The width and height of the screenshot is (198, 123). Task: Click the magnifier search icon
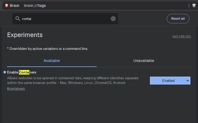18,19
